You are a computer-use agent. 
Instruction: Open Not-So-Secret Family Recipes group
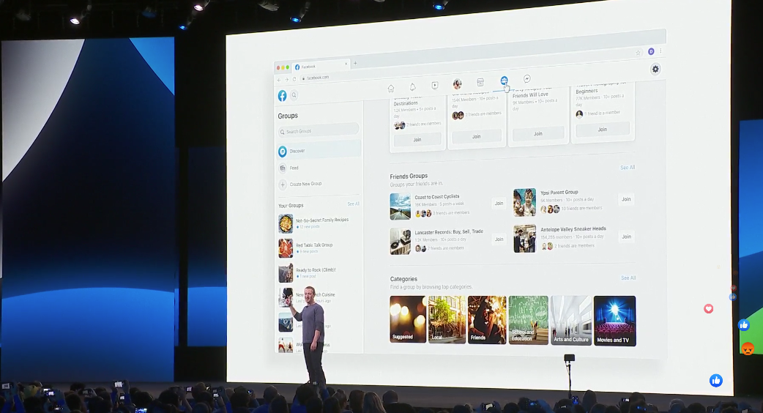pos(321,220)
